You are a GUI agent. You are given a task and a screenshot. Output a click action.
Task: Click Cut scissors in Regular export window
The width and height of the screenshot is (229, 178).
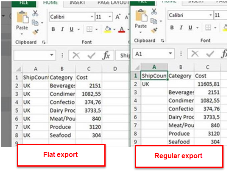(154, 12)
